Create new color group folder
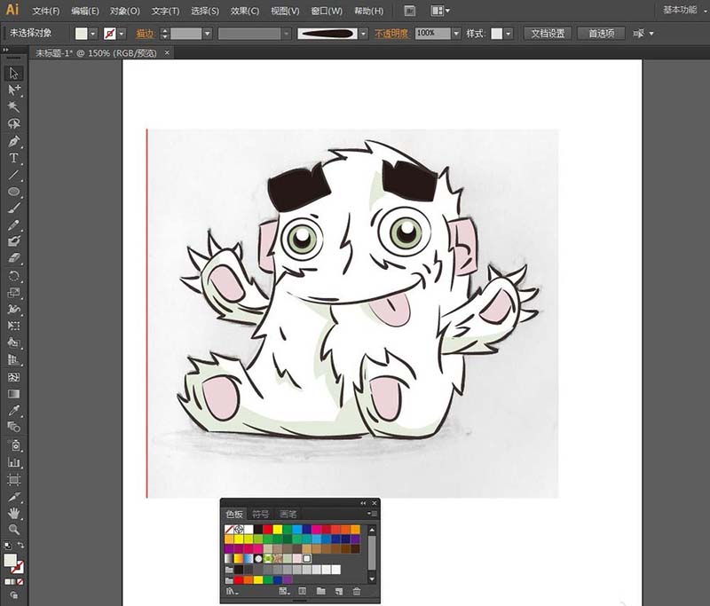 320,591
